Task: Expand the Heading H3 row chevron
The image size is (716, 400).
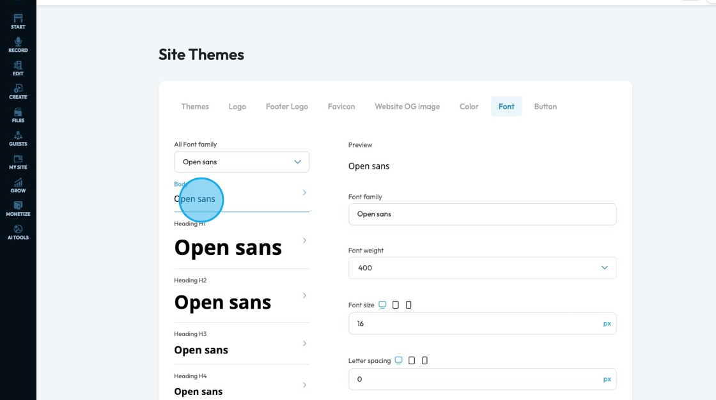Action: coord(304,343)
